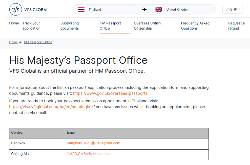This screenshot has width=250, height=165.
Task: Open the English language dropdown
Action: (232, 9)
